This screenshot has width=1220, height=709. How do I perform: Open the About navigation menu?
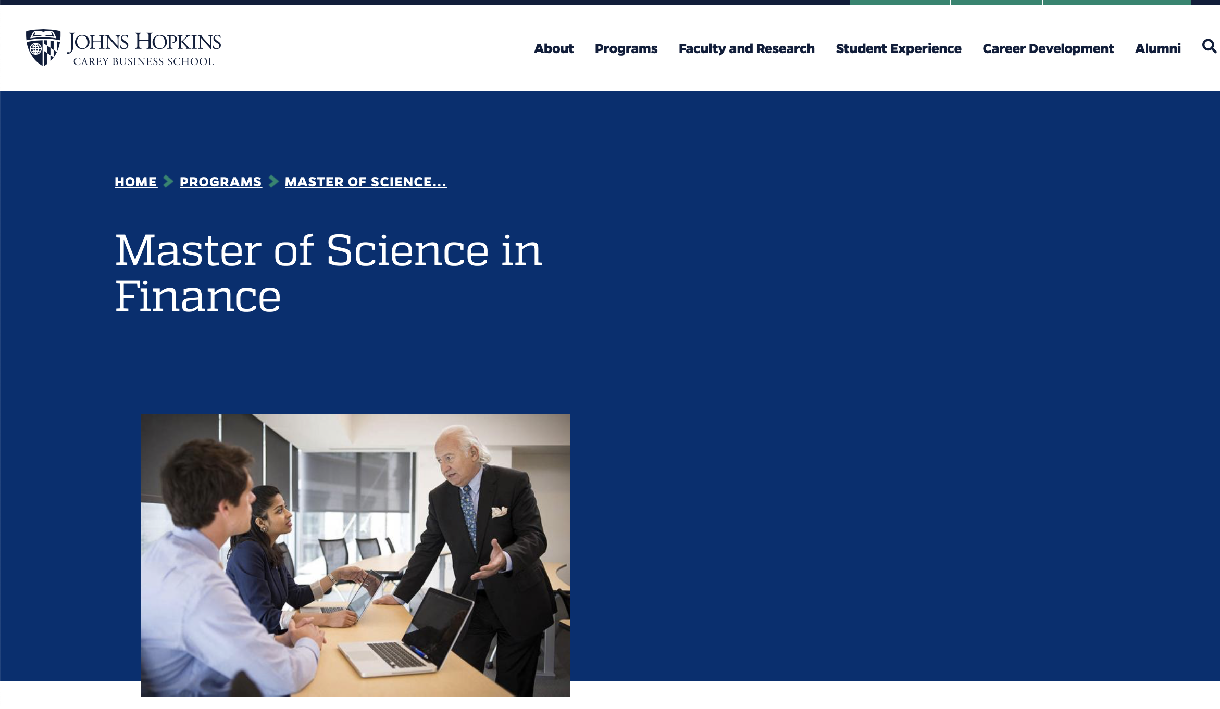point(554,48)
